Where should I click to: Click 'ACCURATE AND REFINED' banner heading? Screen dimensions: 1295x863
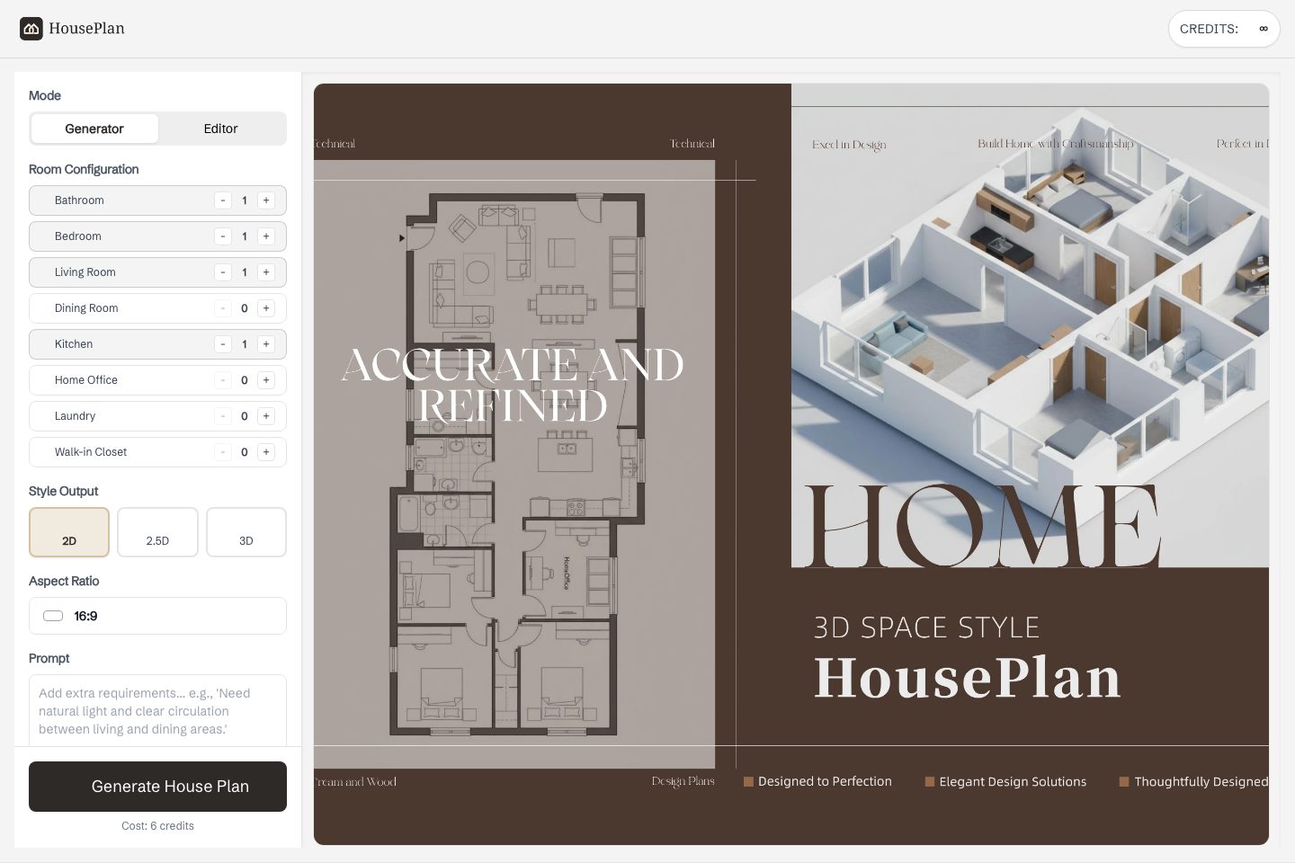pos(513,385)
